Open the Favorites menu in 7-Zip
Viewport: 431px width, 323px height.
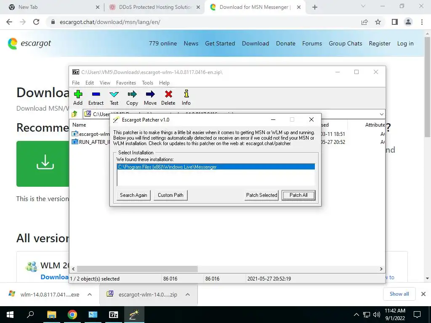click(x=126, y=83)
